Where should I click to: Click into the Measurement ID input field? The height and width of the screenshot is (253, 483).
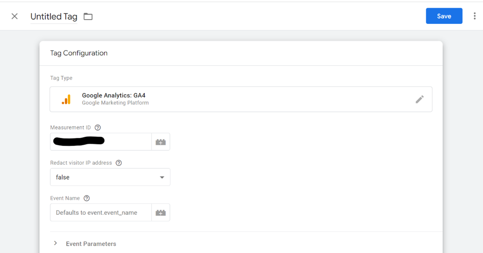pos(101,142)
